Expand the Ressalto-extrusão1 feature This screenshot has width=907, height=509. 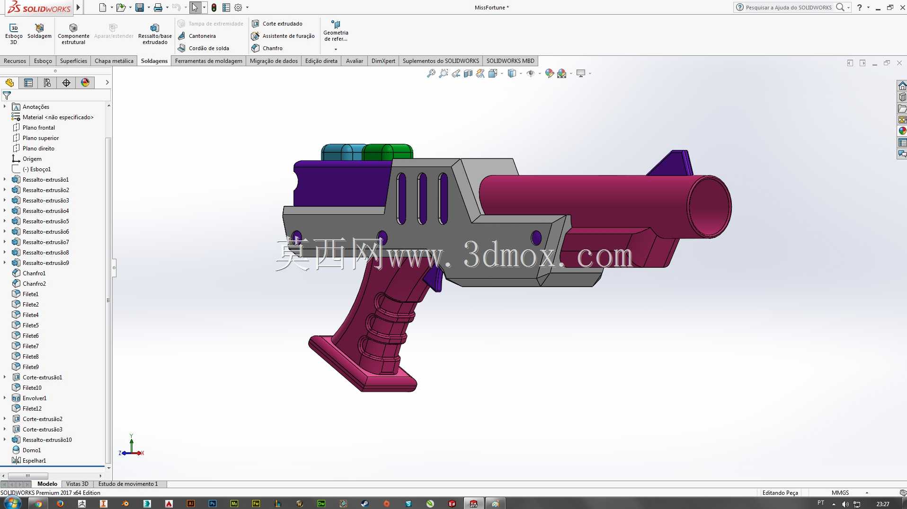pyautogui.click(x=5, y=179)
